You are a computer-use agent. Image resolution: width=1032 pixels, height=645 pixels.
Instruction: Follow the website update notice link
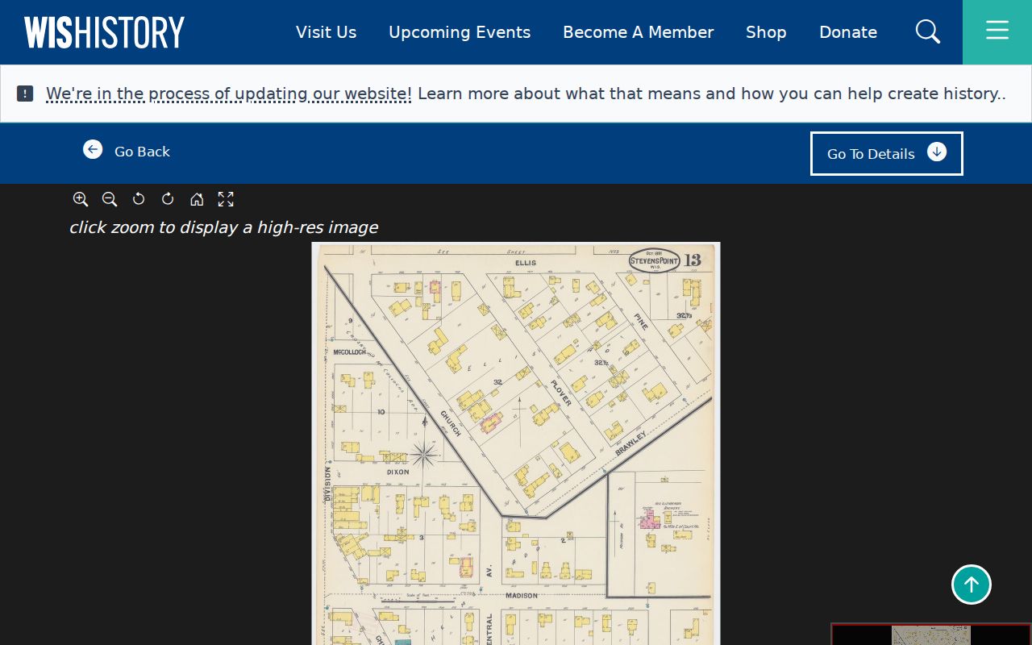pyautogui.click(x=228, y=94)
